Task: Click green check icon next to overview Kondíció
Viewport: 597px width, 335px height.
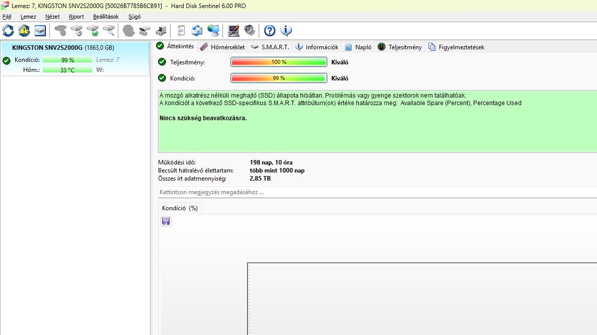Action: pos(162,78)
